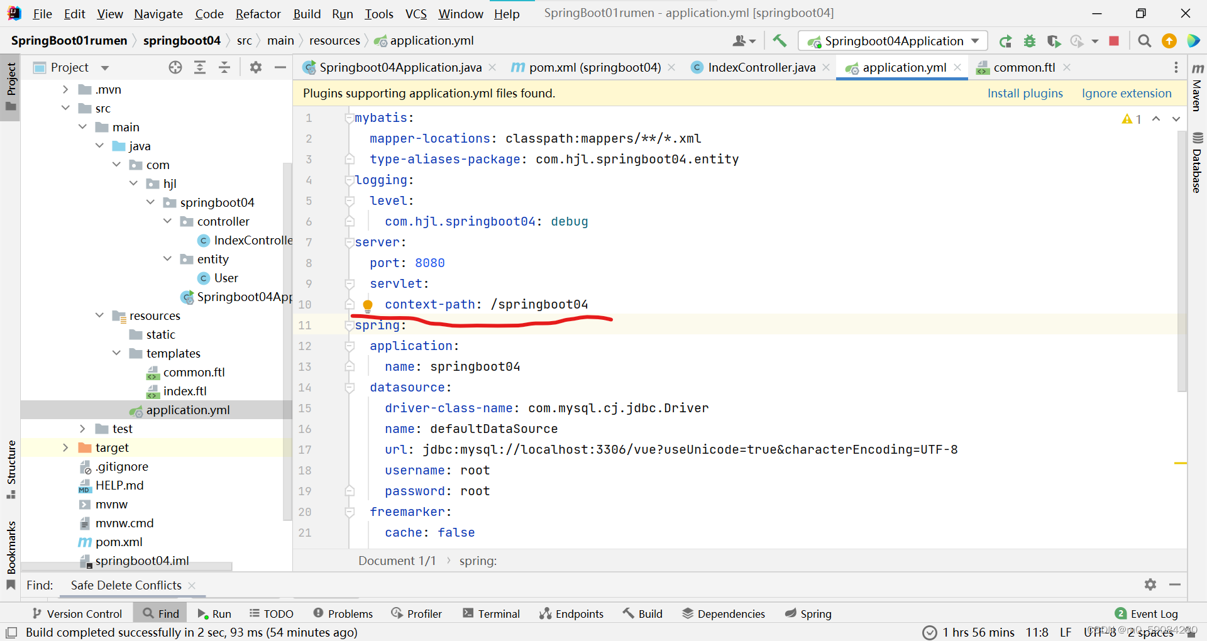
Task: Stop the running application with red square icon
Action: pyautogui.click(x=1114, y=40)
